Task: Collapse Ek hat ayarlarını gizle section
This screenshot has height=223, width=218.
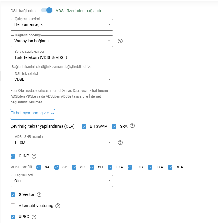Action: (x=32, y=113)
